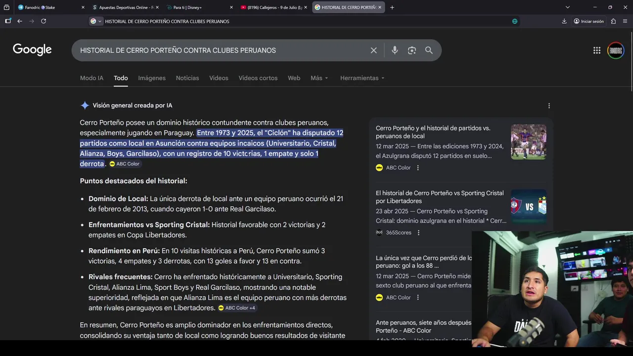Screen dimensions: 633x356
Task: Open the Google apps grid
Action: pos(597,50)
